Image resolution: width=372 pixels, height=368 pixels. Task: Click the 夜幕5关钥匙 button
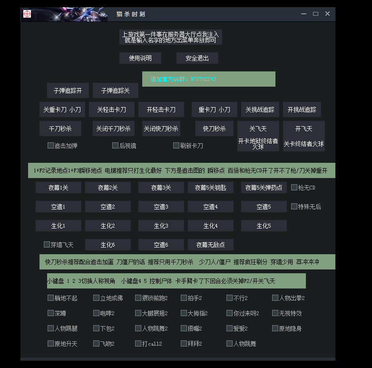[211, 188]
